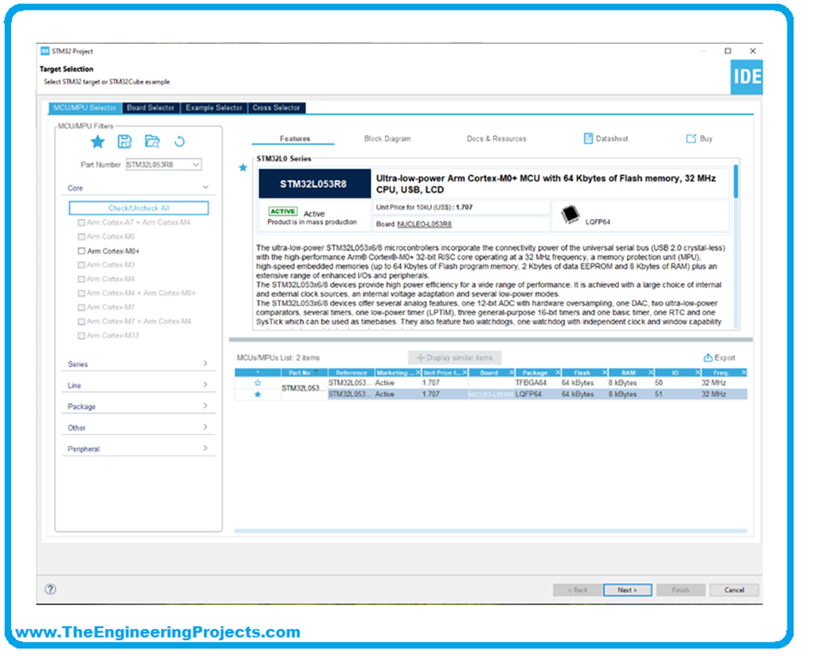Tick the Arm Cortex-M4 core checkbox
Screen dimensions: 816x656
pyautogui.click(x=80, y=279)
